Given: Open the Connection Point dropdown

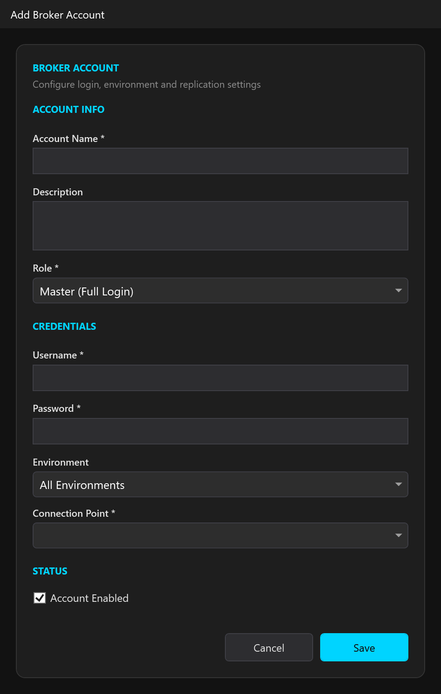Looking at the screenshot, I should click(220, 535).
